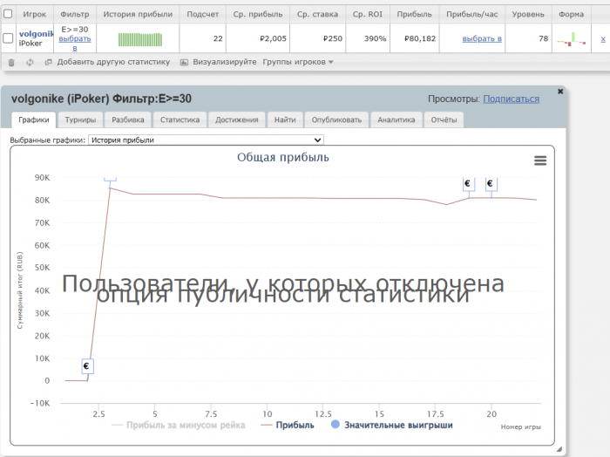Sort by the Подсчет column header
This screenshot has width=610, height=457.
(203, 14)
